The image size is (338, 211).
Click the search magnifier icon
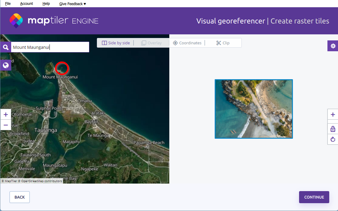click(5, 47)
